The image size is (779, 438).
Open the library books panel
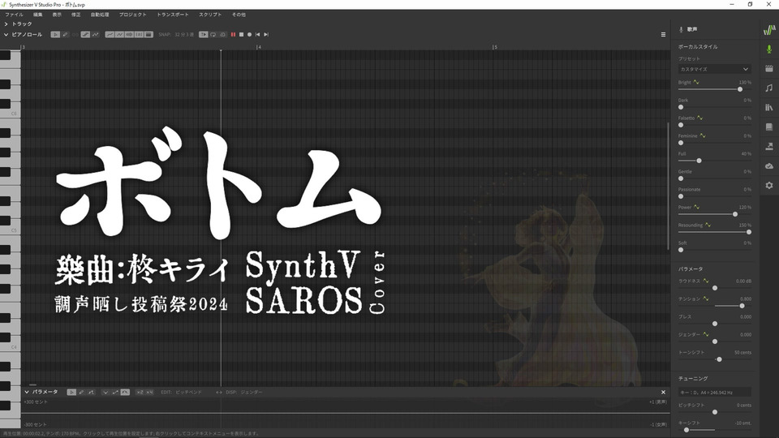tap(769, 107)
